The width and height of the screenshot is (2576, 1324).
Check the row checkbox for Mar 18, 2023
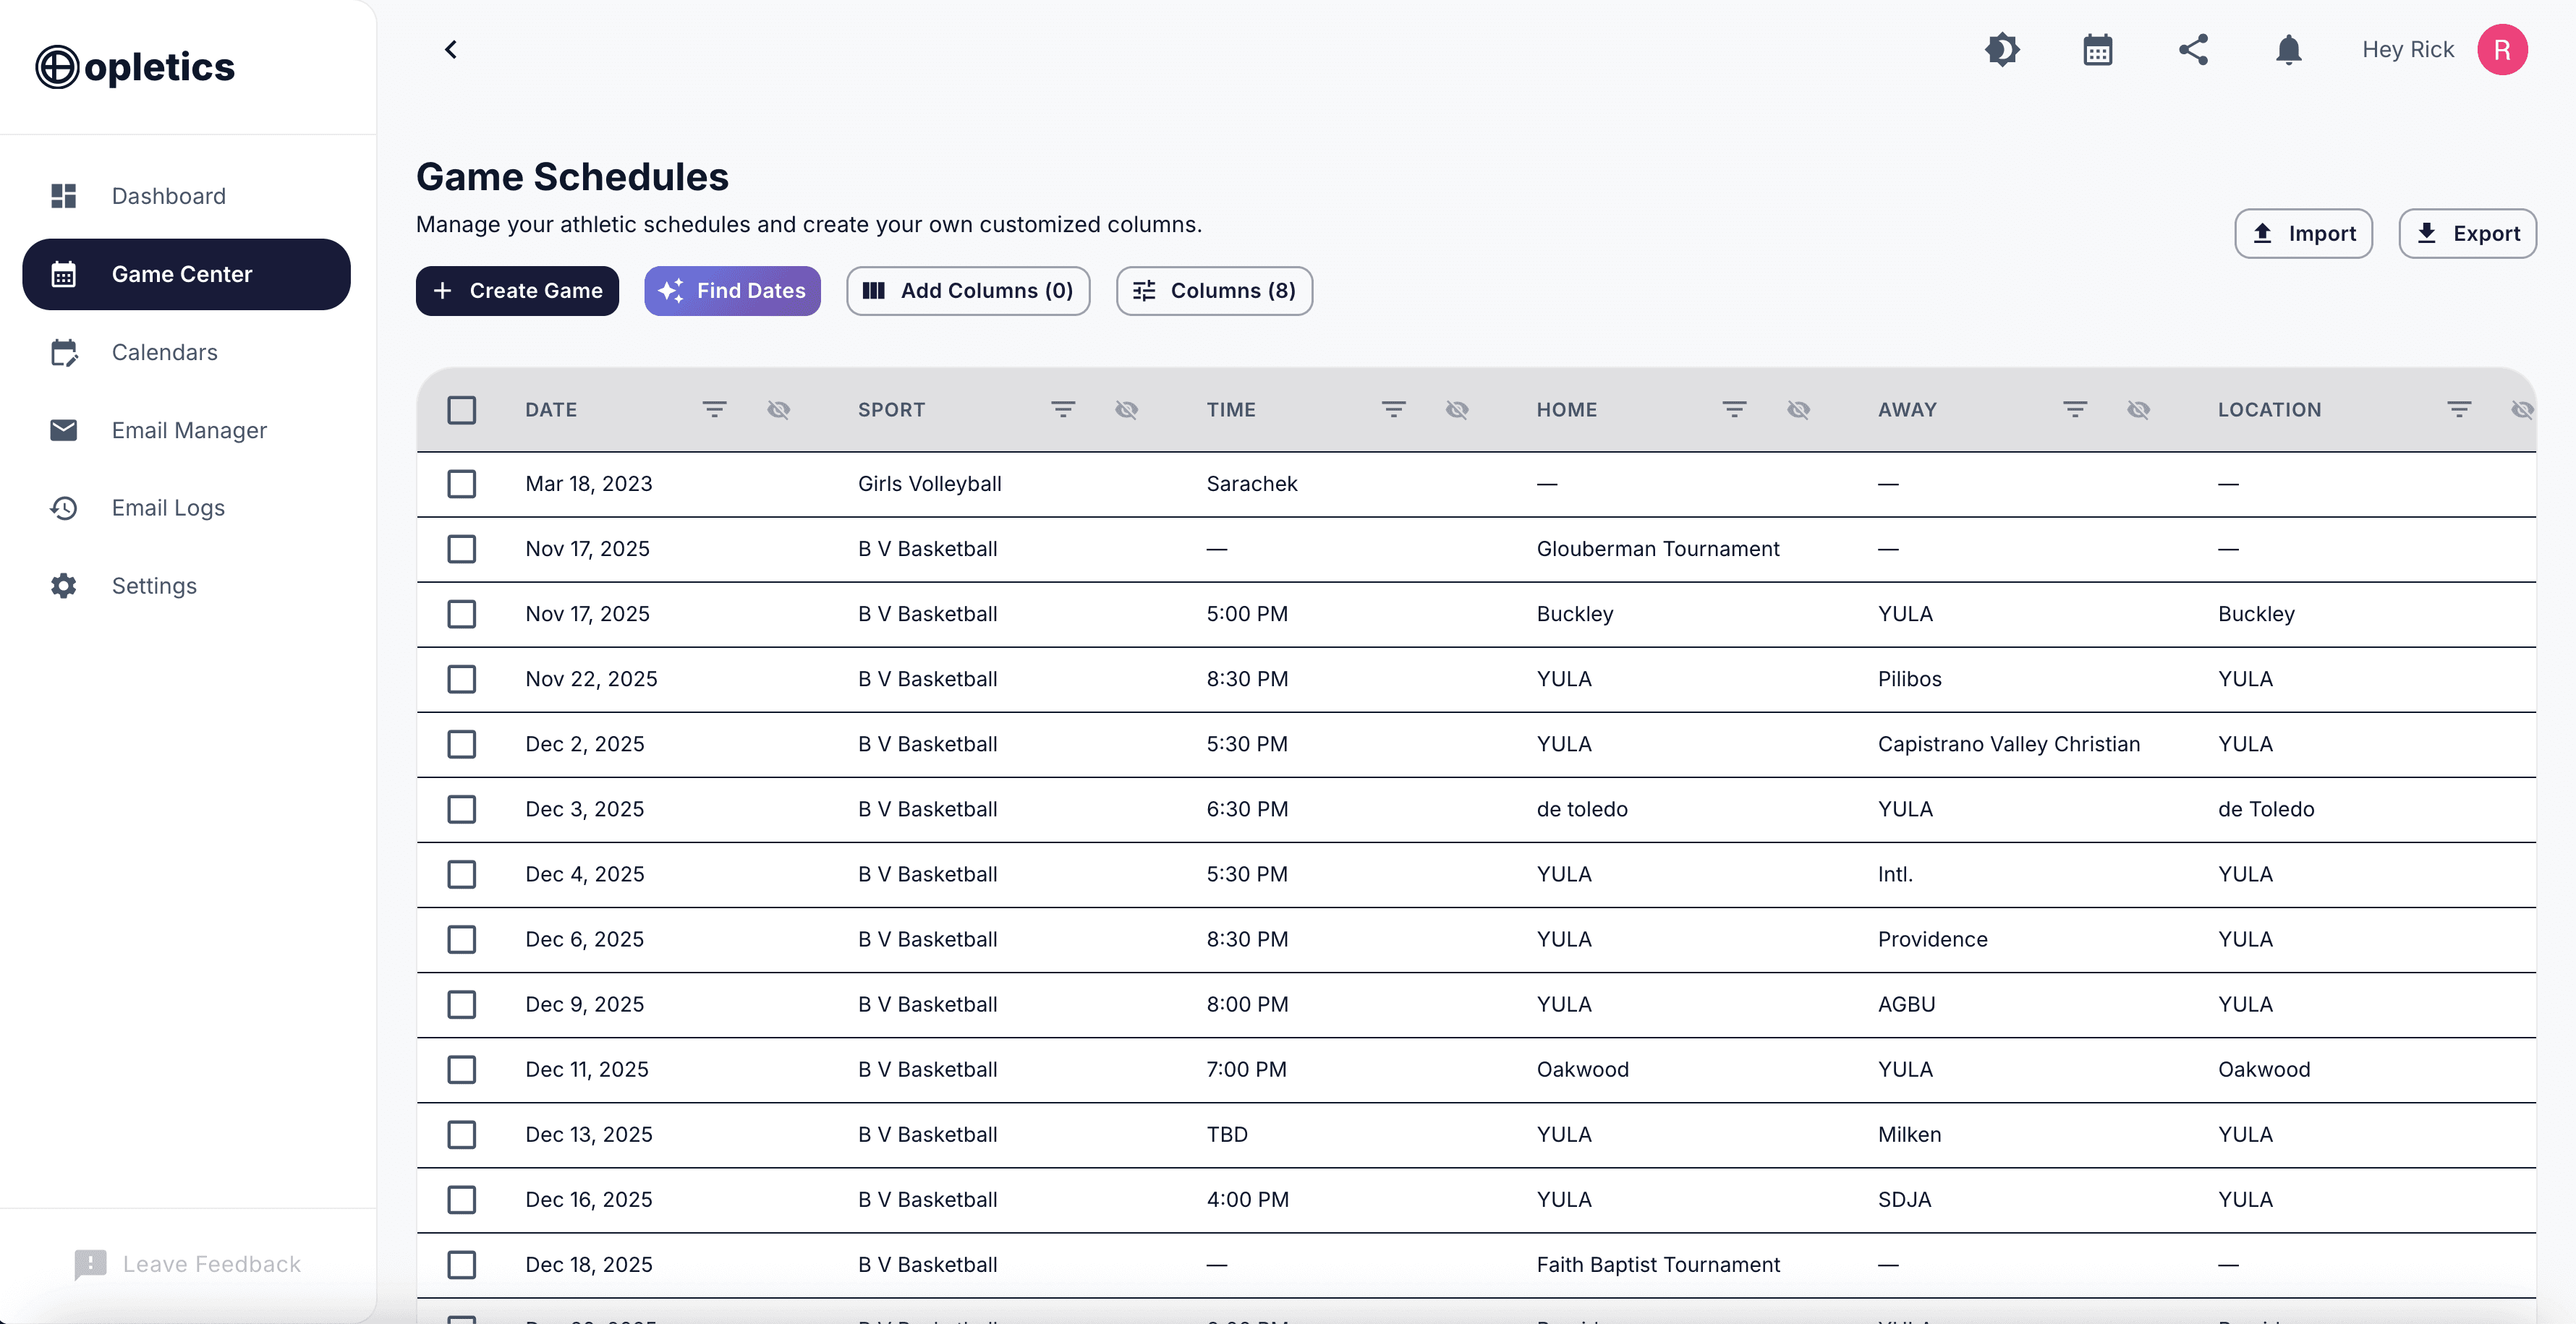tap(461, 484)
